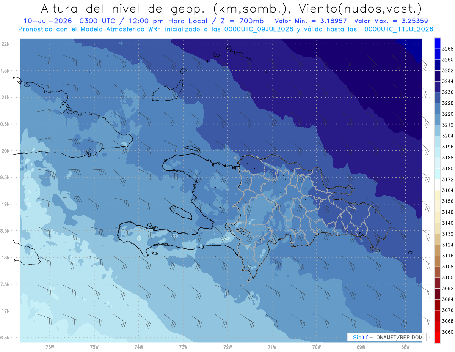Click the 3220 colorbar value
Image resolution: width=455 pixels, height=352 pixels.
point(448,114)
